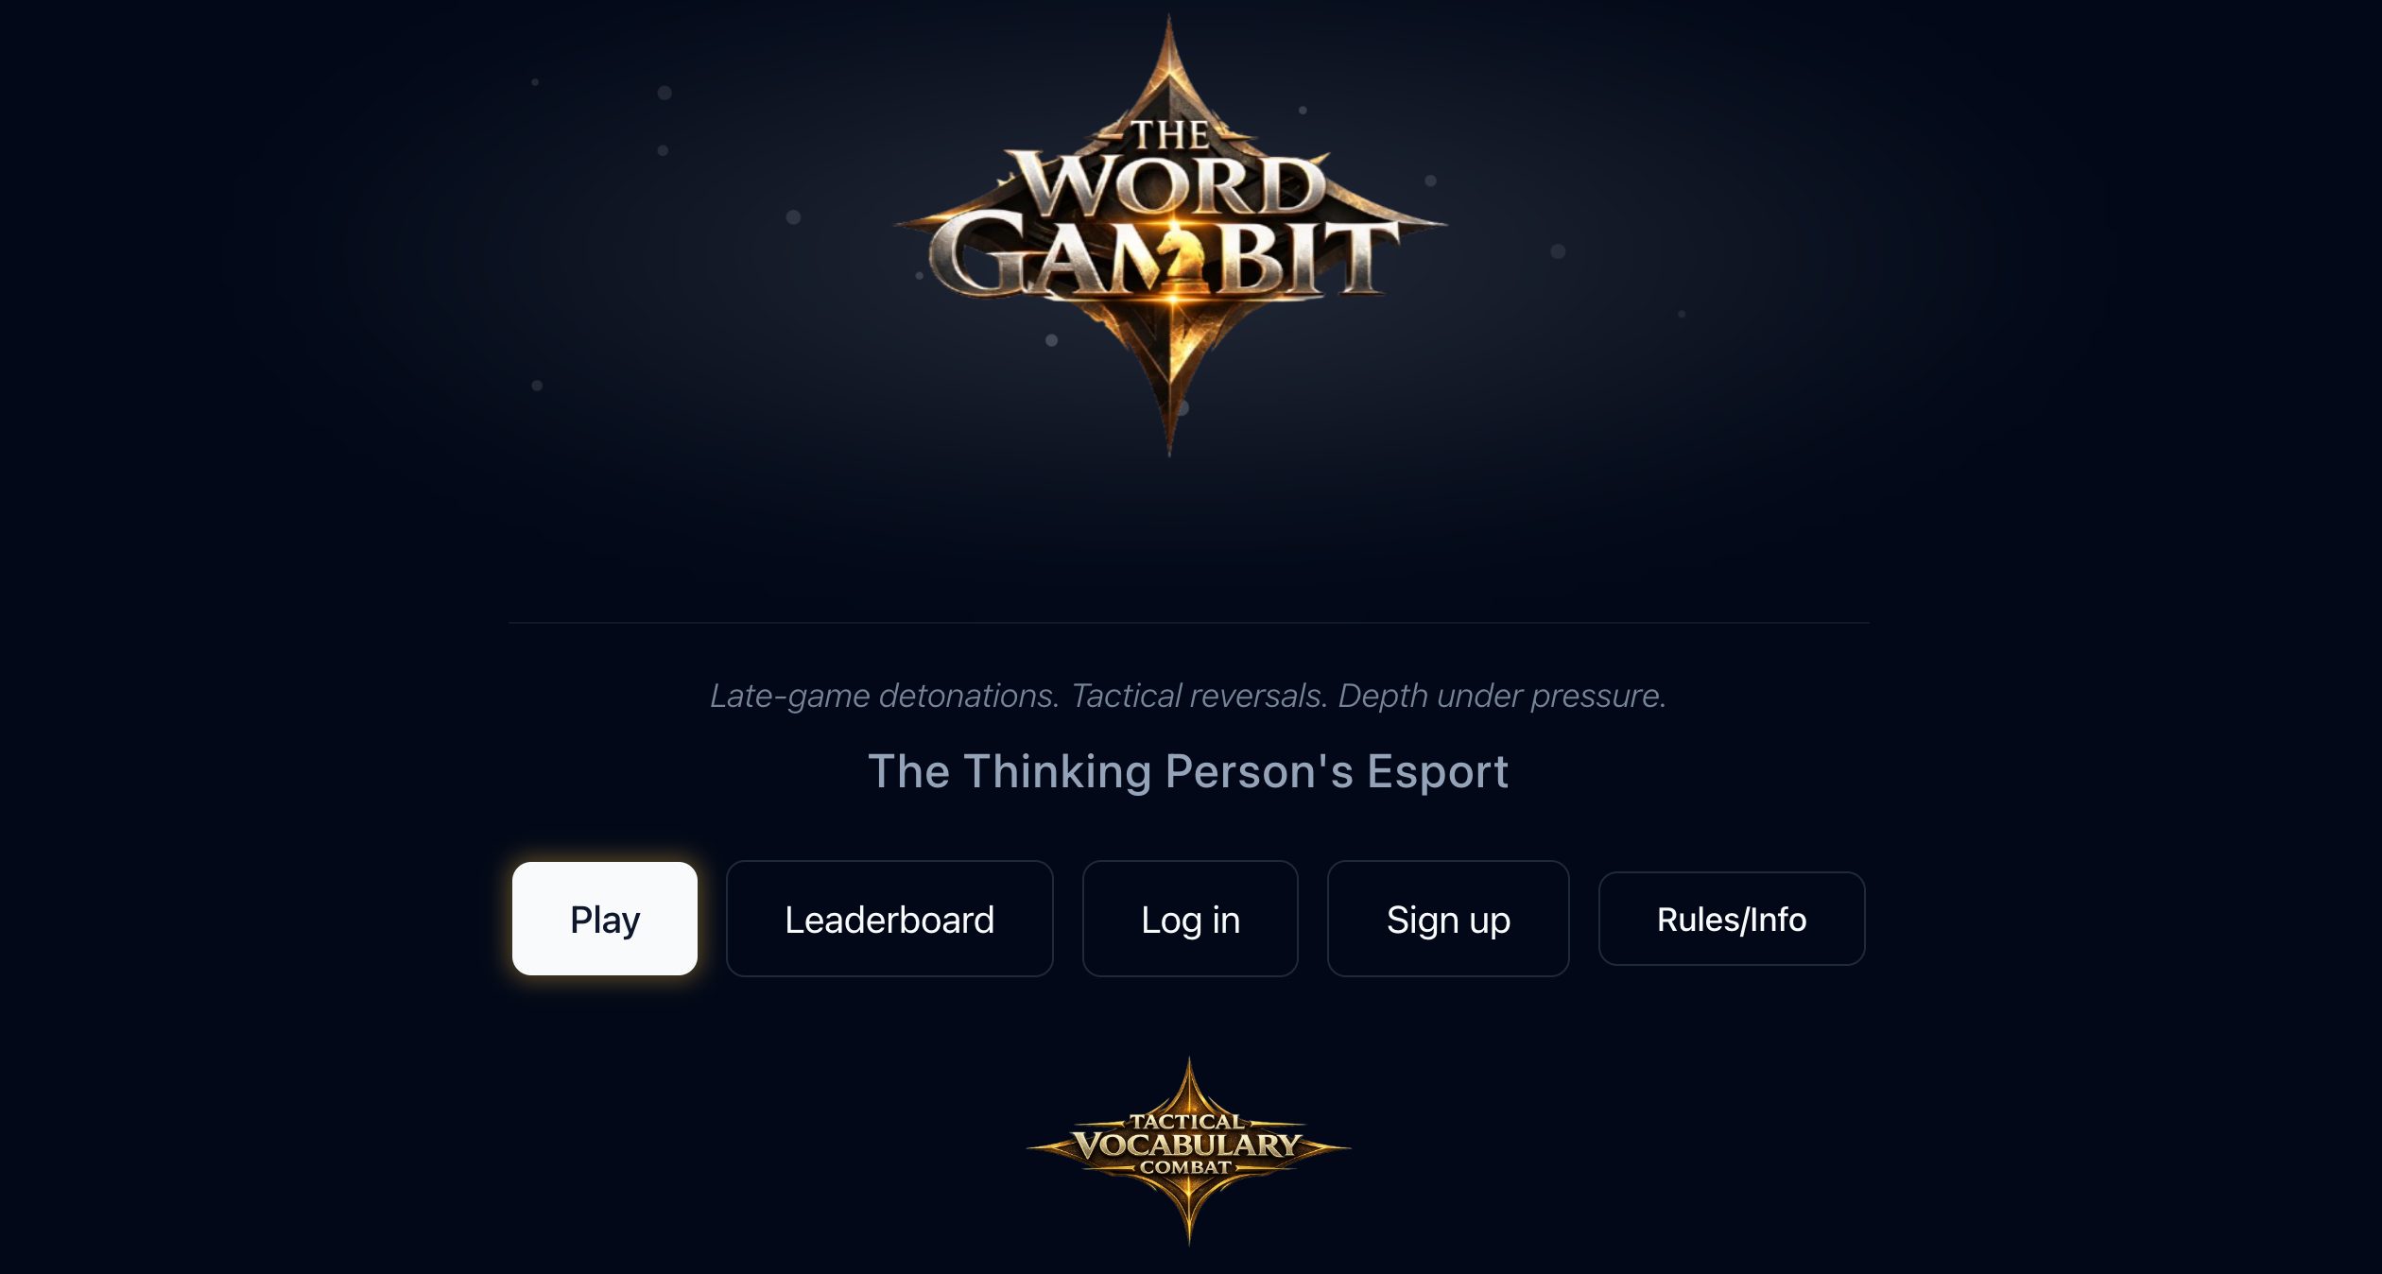Click the VOCABULARY text in the bottom emblem

(x=1188, y=1145)
